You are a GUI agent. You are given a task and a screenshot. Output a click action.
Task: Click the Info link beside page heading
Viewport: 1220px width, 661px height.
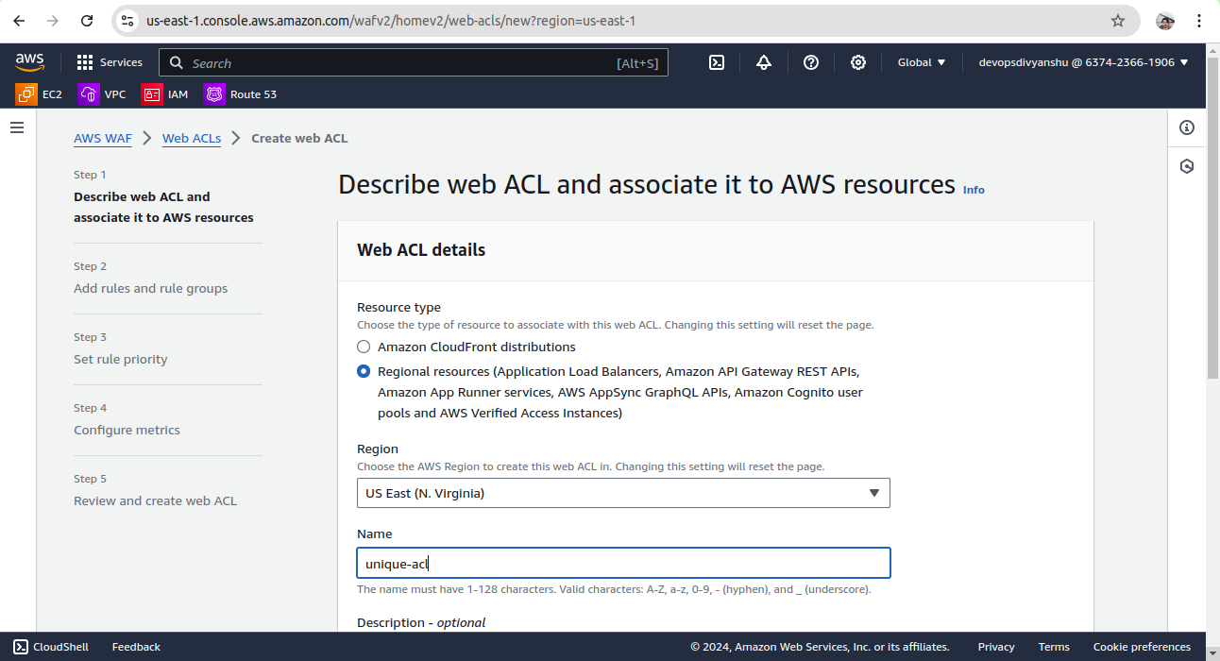[974, 190]
